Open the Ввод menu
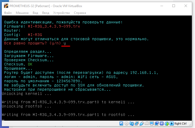 coord(46,13)
